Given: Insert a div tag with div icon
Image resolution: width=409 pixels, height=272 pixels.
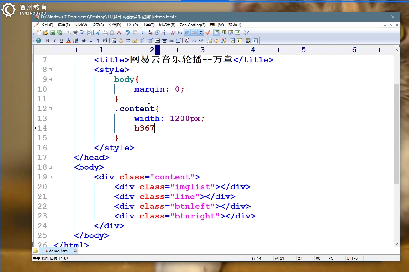Looking at the screenshot, I should tap(194, 41).
